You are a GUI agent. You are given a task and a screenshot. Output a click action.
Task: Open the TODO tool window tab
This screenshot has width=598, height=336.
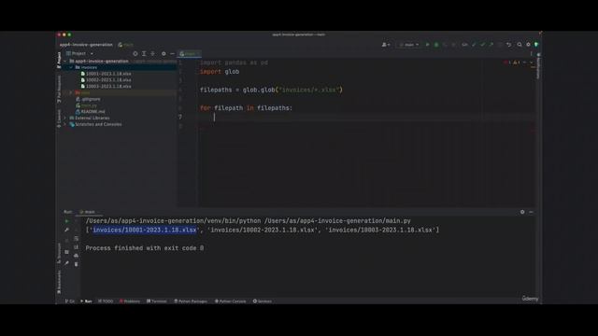106,301
